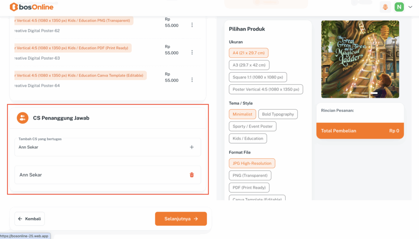
Task: Open three-dot menu for PDF (Print Ready) item
Action: 192,53
